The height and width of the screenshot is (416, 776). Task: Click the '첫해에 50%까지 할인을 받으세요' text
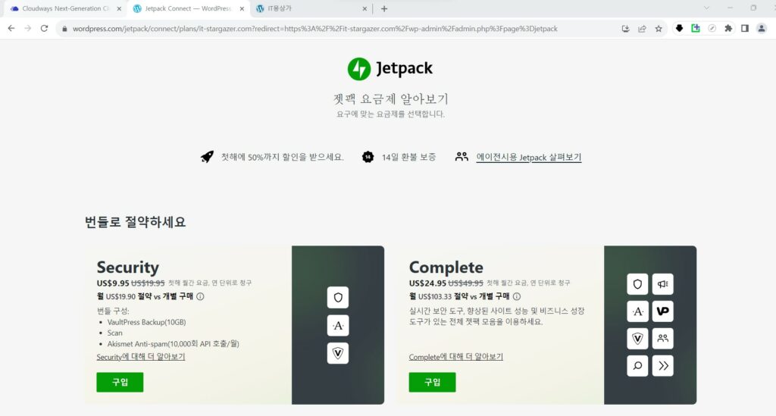point(282,158)
